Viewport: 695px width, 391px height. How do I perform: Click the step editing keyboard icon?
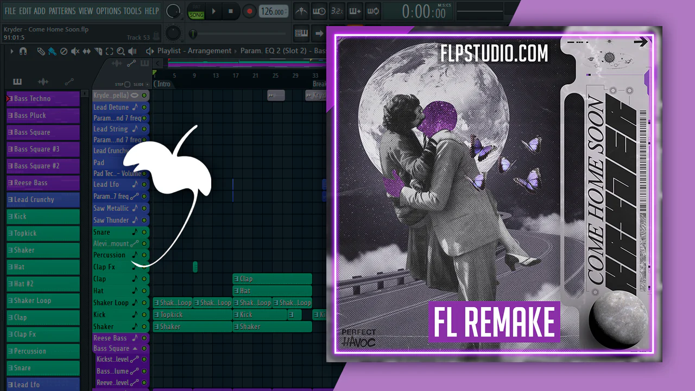pos(301,33)
